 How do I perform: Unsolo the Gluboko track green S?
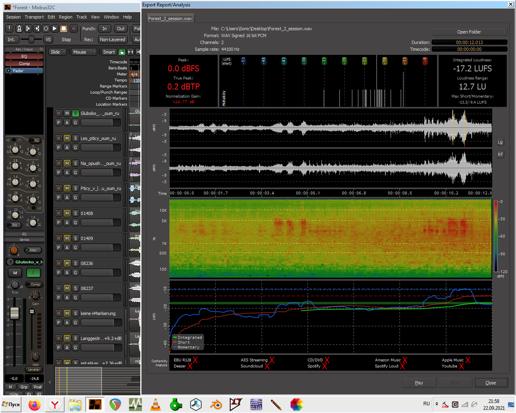75,113
